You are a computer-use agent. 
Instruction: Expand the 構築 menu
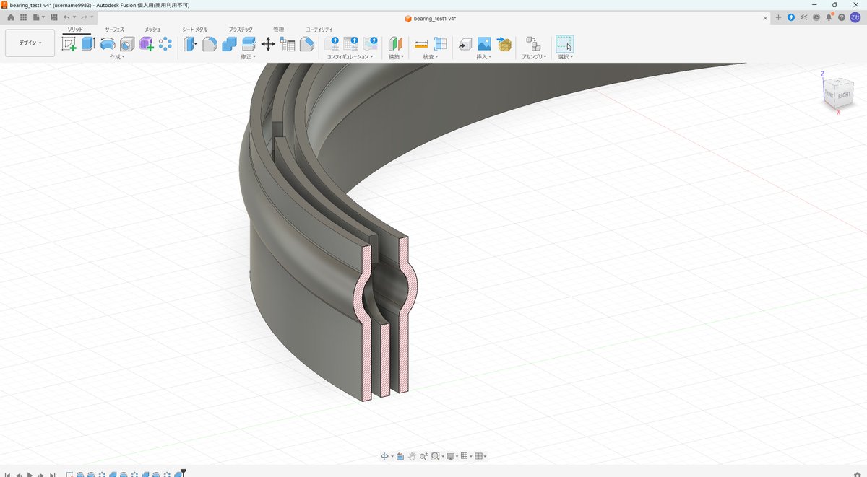tap(395, 56)
